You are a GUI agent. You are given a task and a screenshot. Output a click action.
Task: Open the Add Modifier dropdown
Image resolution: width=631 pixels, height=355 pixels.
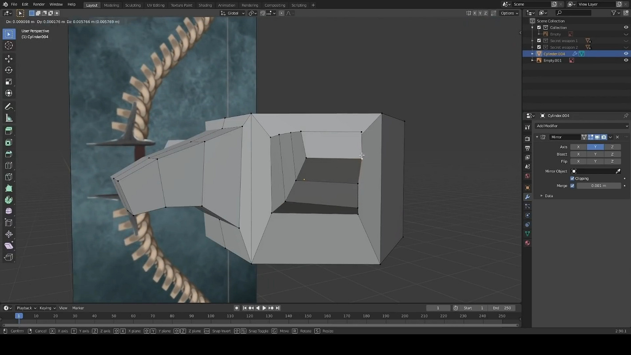tap(582, 126)
